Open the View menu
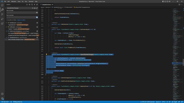 coord(19,2)
